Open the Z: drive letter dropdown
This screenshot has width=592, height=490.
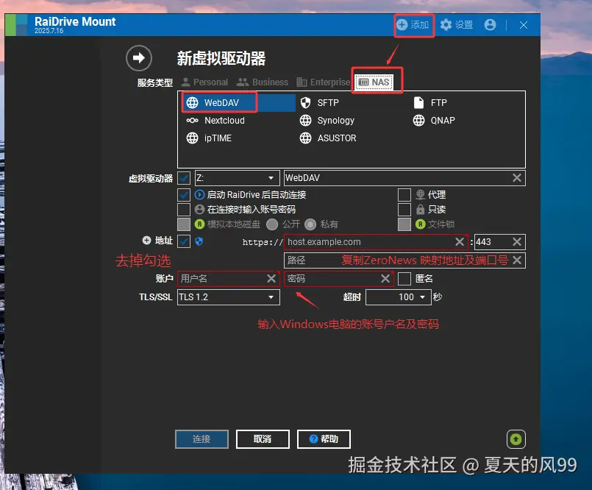coord(237,178)
